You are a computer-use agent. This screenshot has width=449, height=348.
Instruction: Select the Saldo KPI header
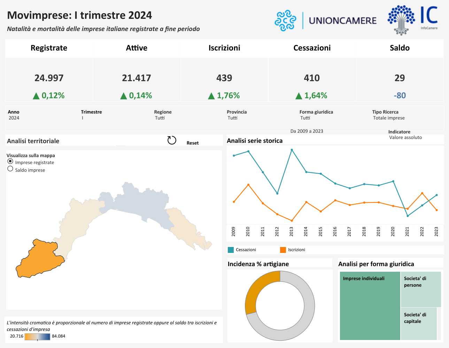click(400, 48)
